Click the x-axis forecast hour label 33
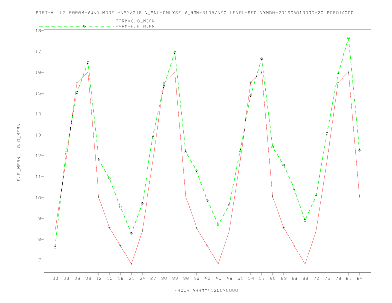392x303 pixels. (x=175, y=278)
